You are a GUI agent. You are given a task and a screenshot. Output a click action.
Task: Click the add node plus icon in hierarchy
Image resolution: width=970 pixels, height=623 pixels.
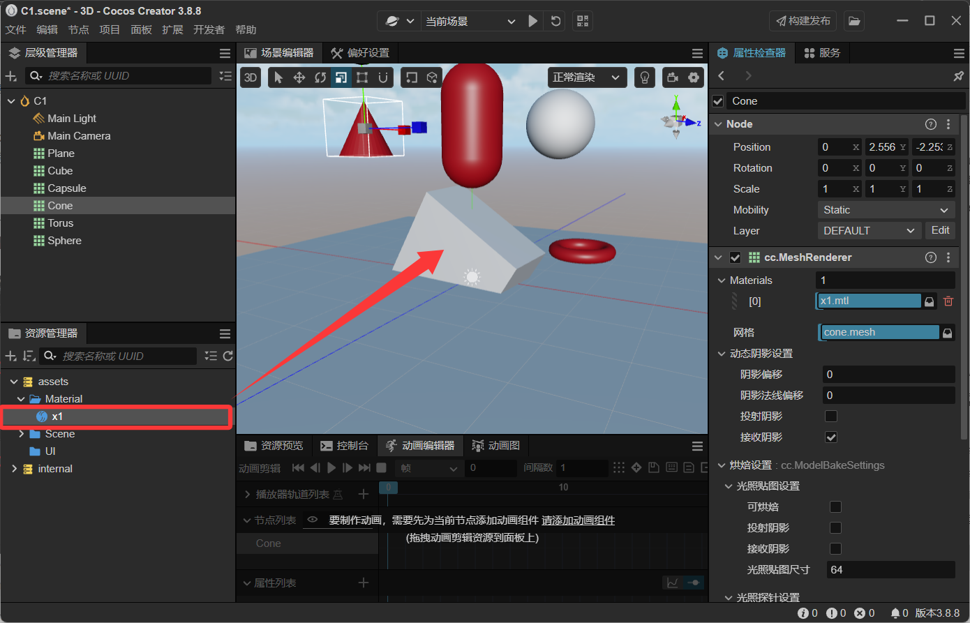point(11,76)
